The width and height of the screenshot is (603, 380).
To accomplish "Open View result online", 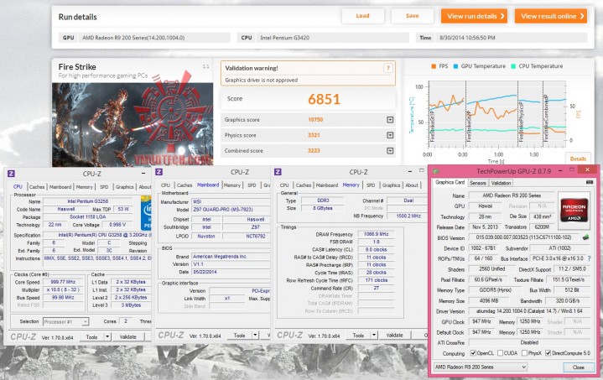I will coord(551,16).
